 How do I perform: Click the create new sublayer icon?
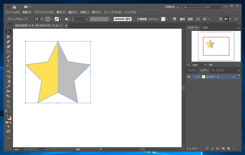223,148
